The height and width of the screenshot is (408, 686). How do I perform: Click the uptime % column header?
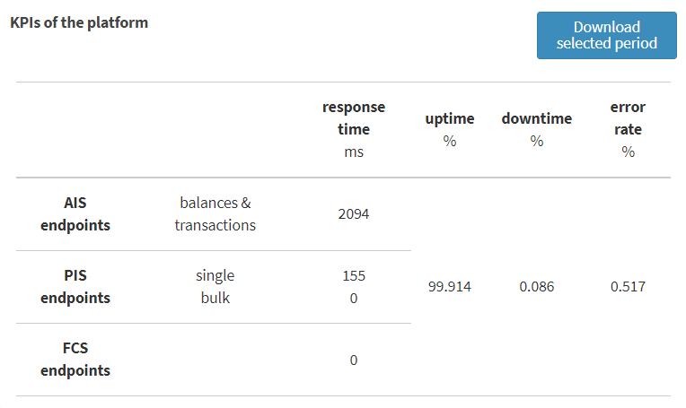449,130
